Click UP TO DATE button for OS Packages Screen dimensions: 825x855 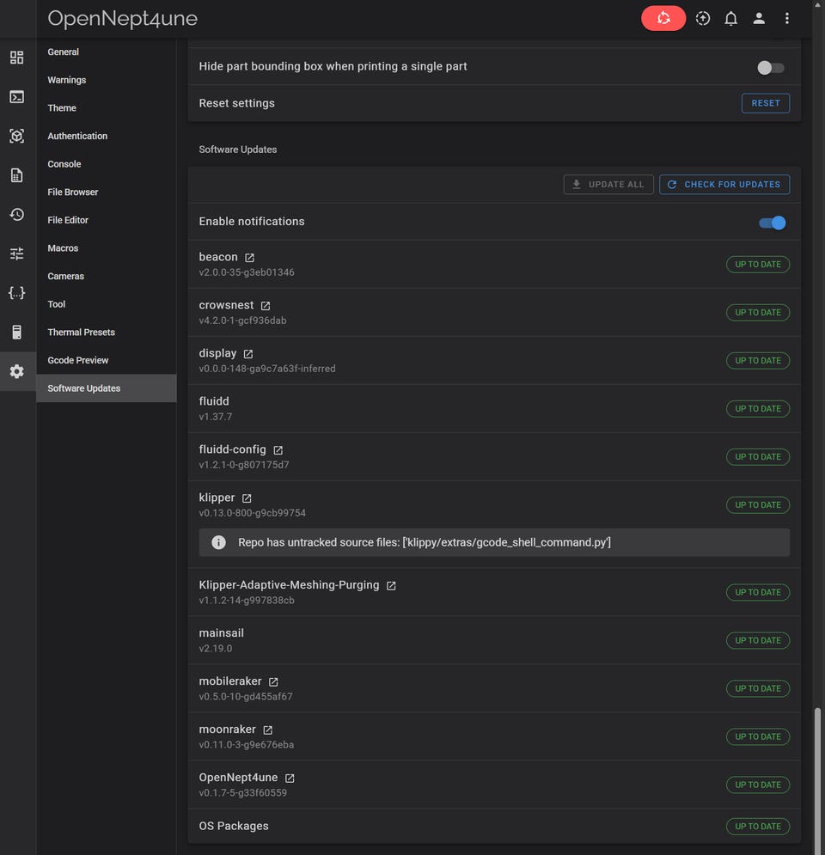tap(757, 826)
